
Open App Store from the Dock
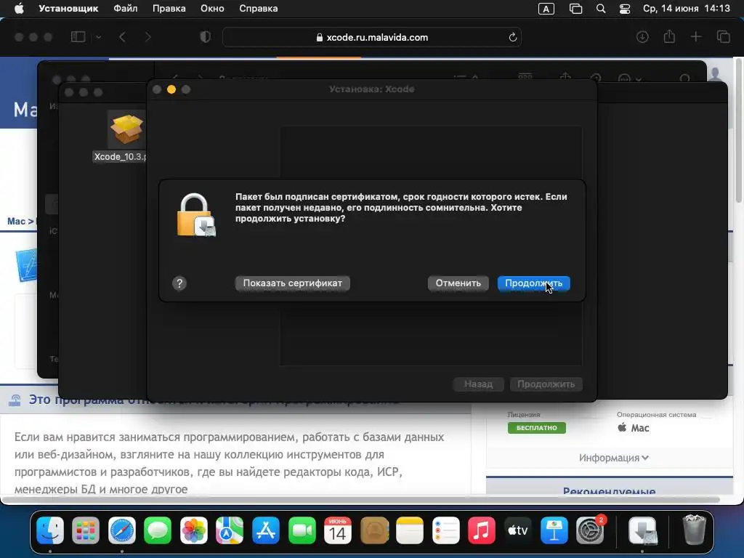[266, 530]
